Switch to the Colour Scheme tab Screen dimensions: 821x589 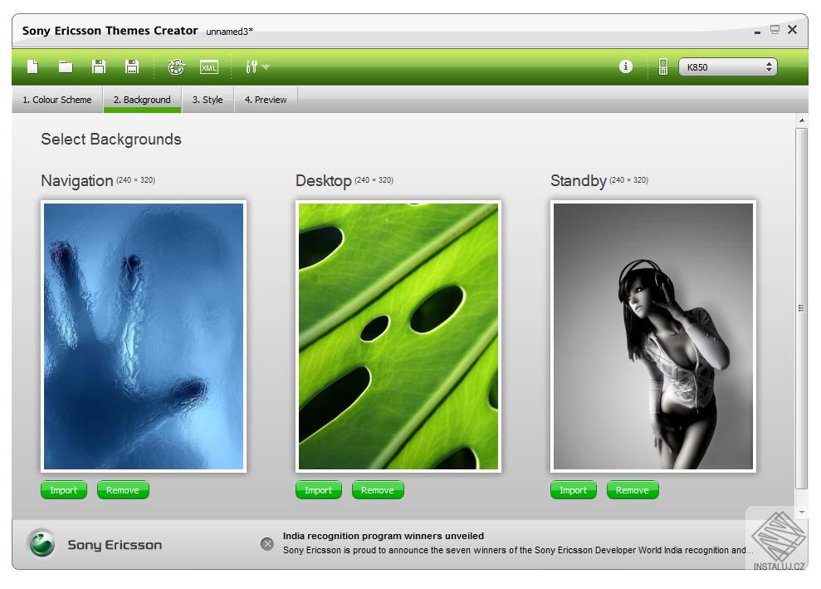point(56,100)
